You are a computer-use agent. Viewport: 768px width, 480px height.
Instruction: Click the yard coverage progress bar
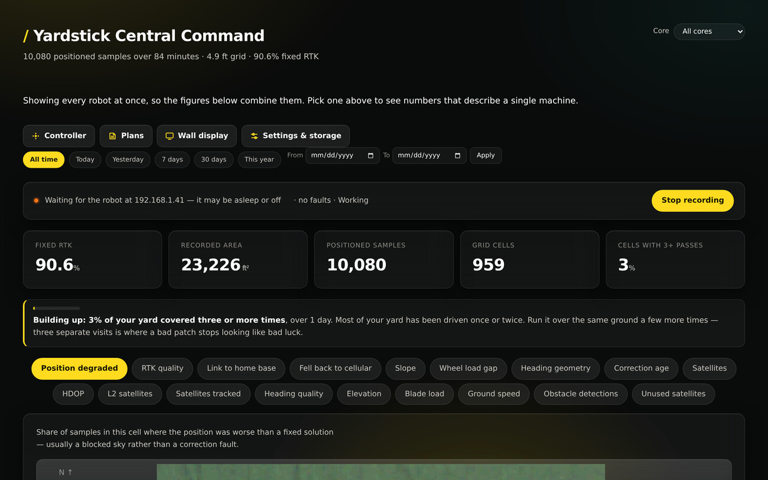pos(57,308)
